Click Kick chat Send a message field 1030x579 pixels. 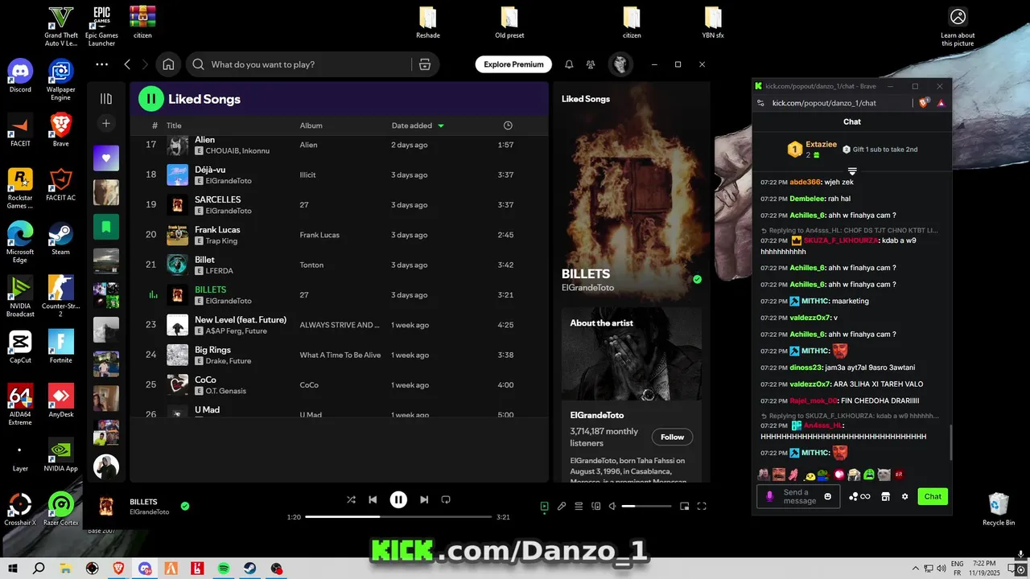tap(798, 496)
